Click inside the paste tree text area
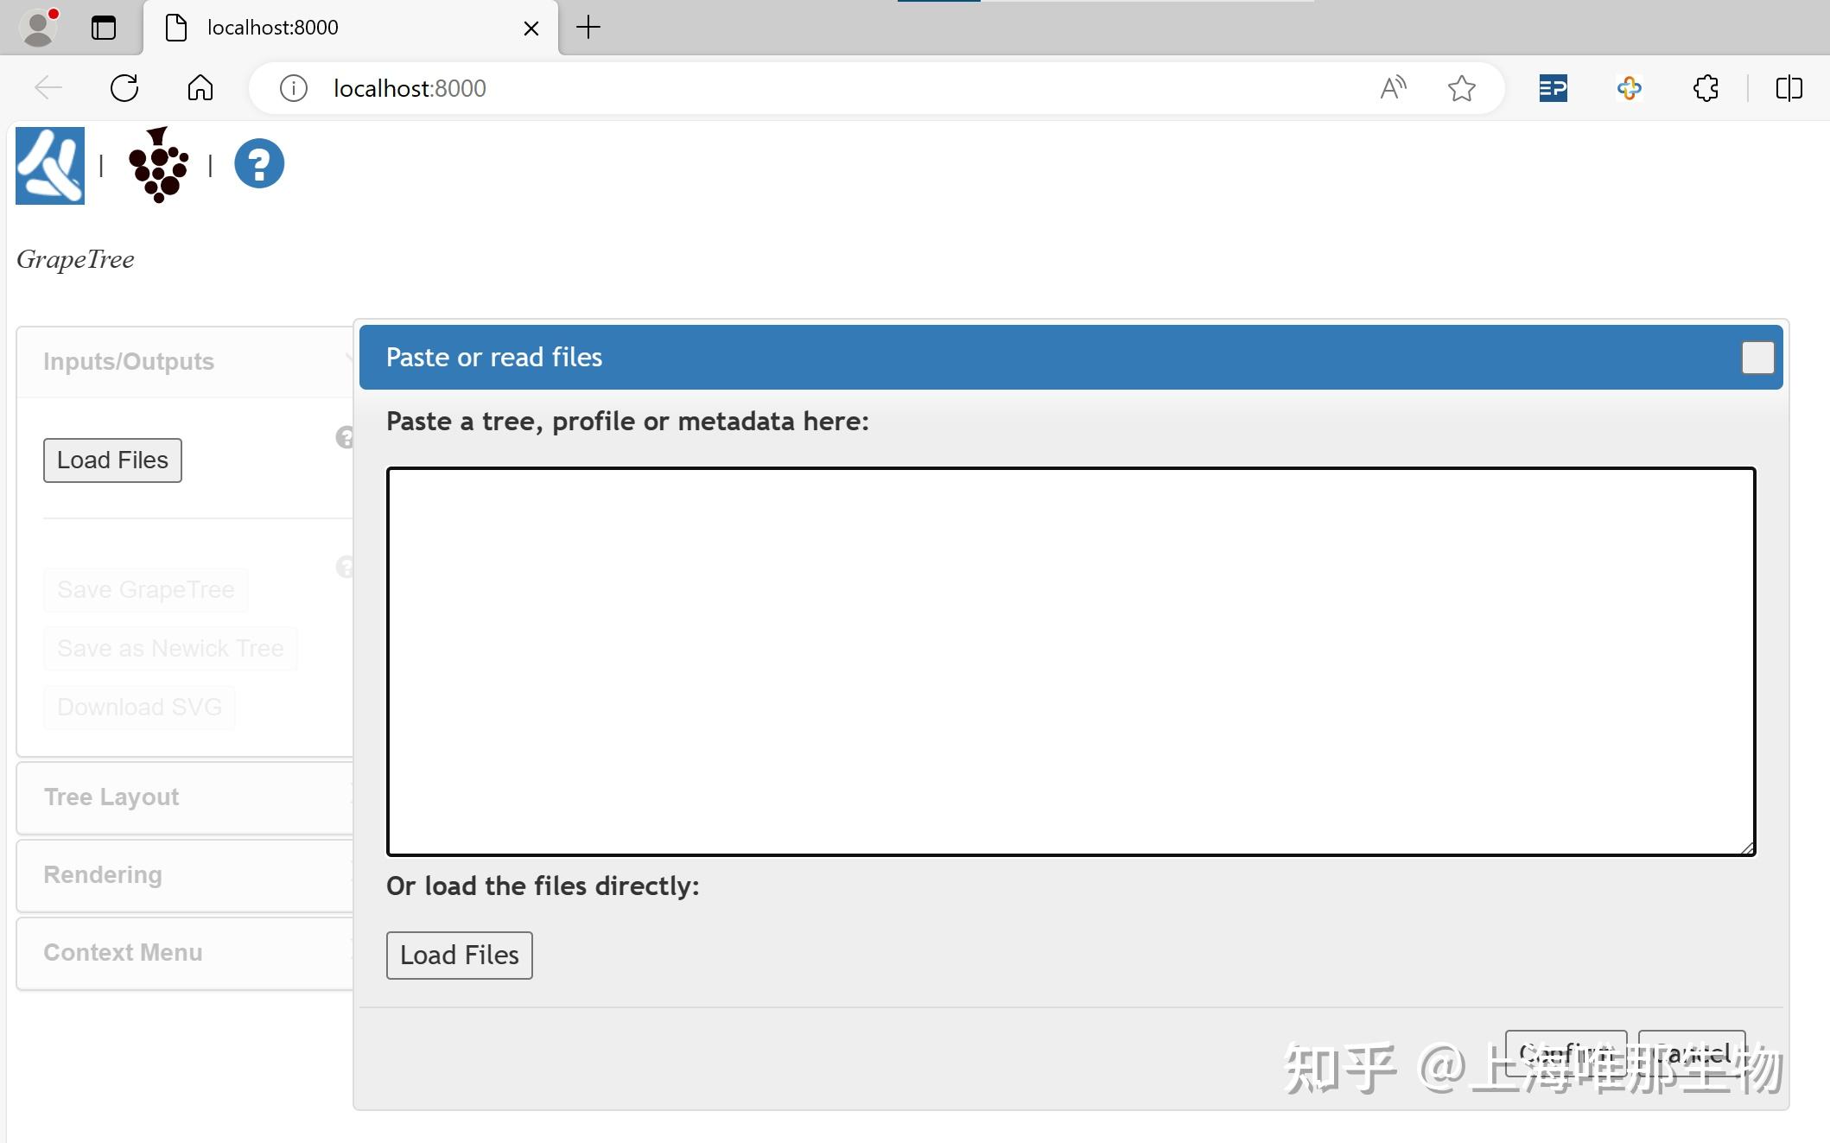 tap(1070, 661)
